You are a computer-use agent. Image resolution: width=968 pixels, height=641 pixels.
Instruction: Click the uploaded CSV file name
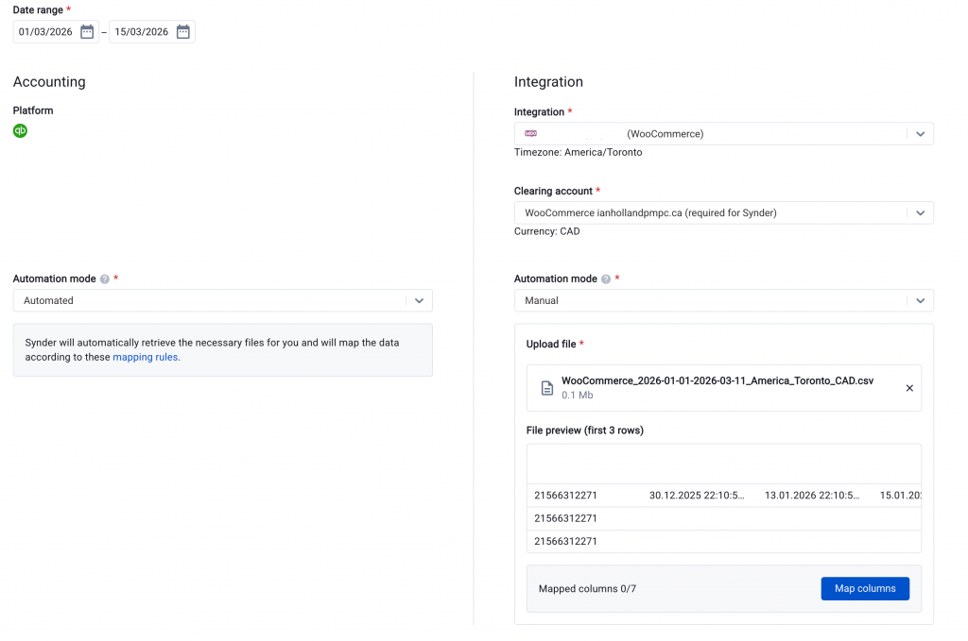[717, 380]
